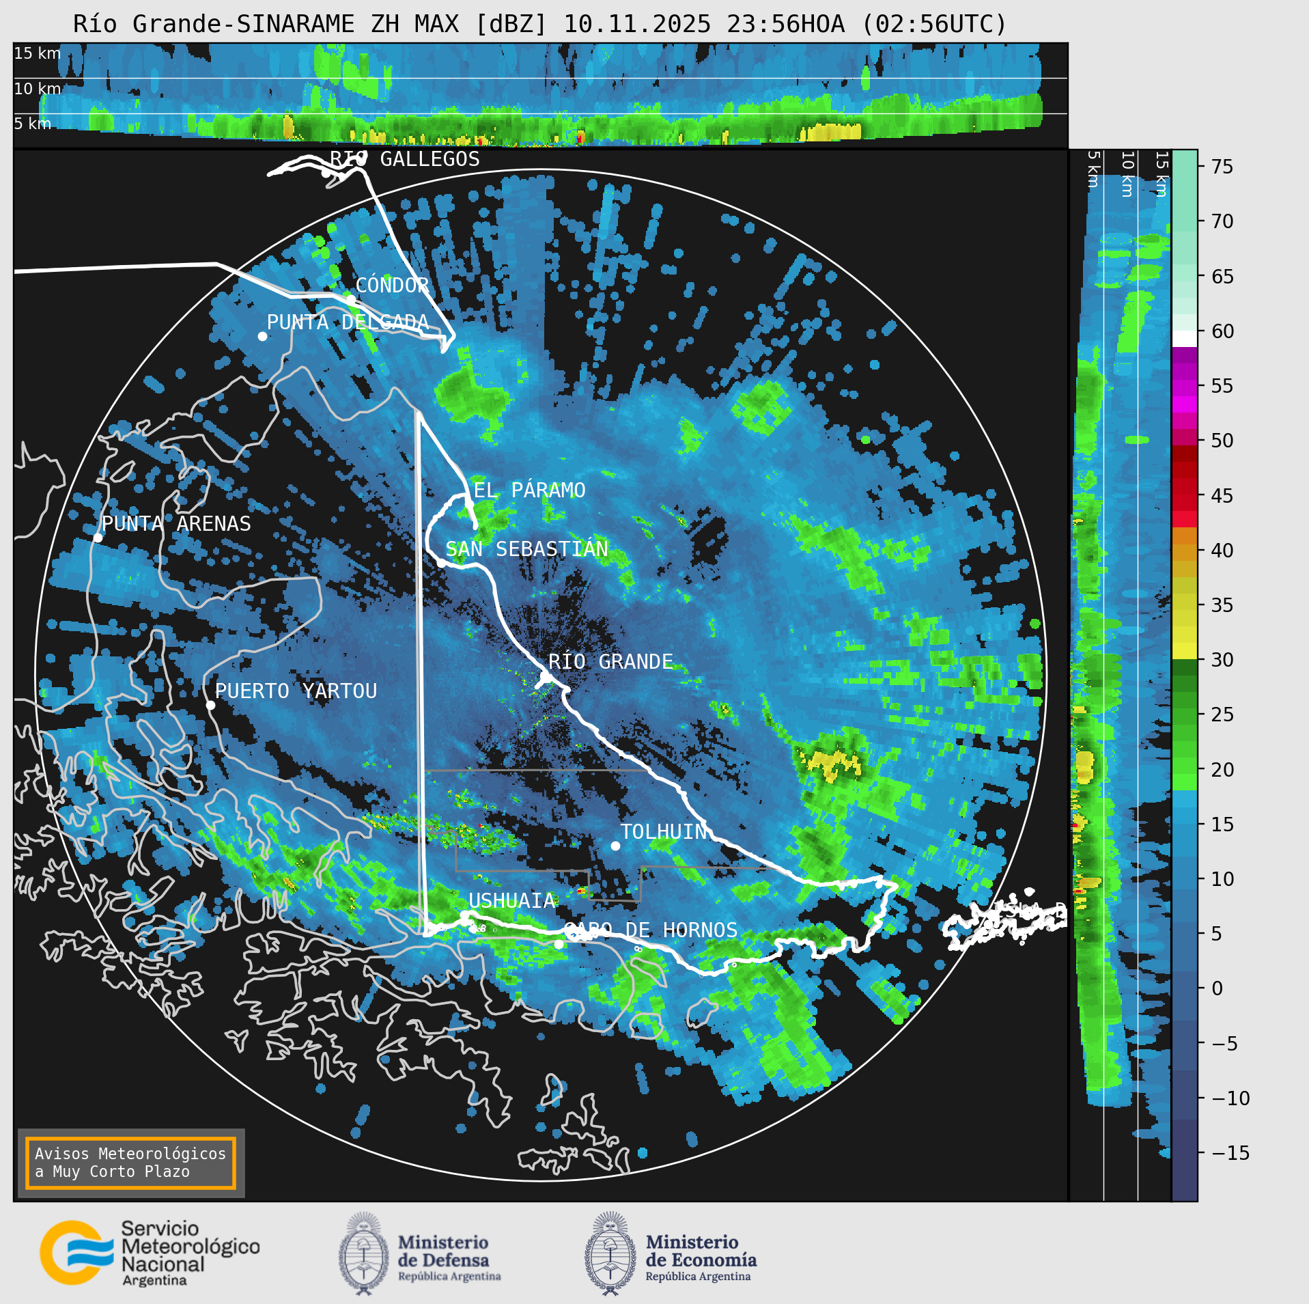Click the Ushuaia marker dot
The image size is (1309, 1304).
[x=464, y=915]
